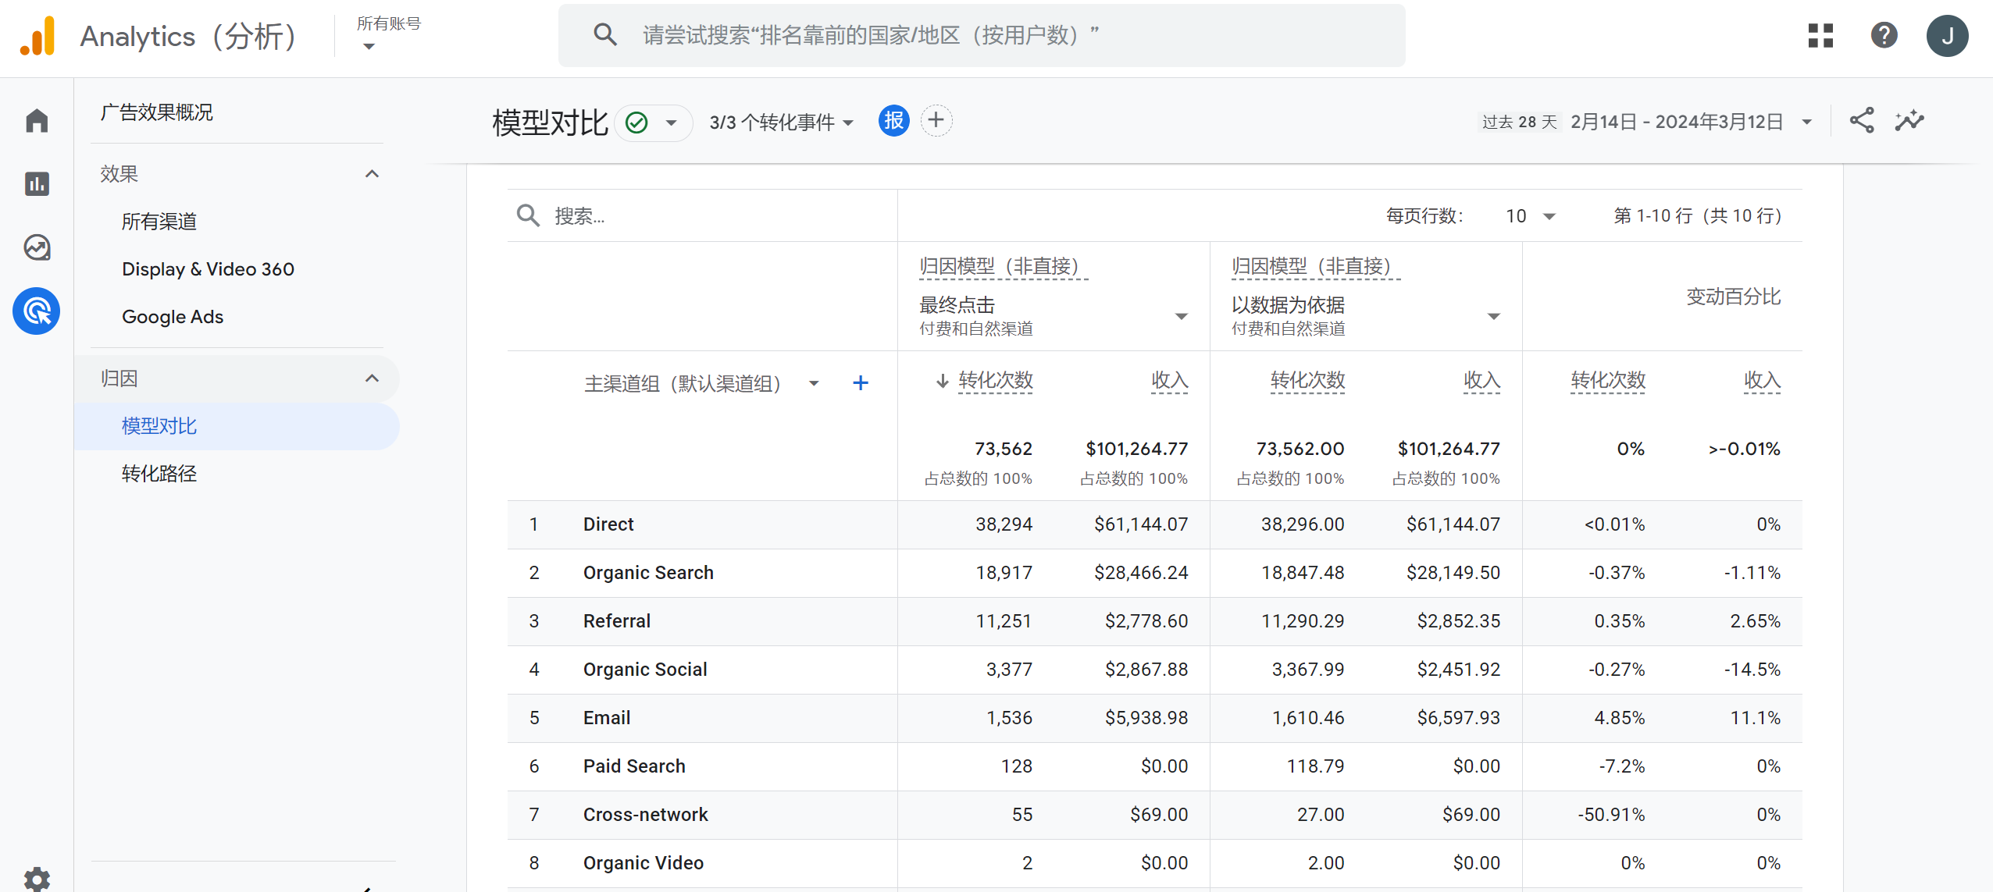1993x892 pixels.
Task: Open Google Ads navigation item
Action: pos(173,317)
